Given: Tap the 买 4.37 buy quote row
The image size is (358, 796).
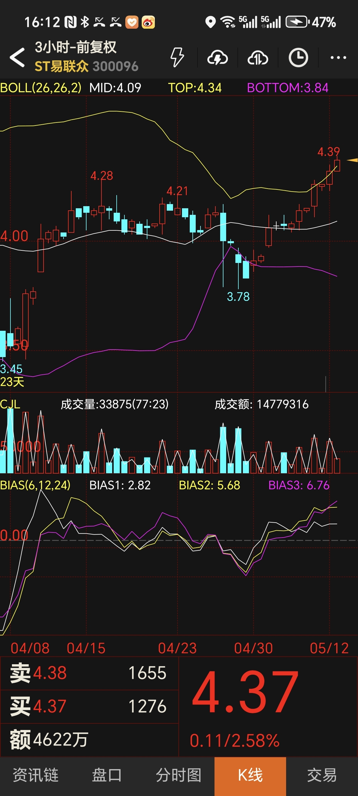Looking at the screenshot, I should (x=89, y=706).
